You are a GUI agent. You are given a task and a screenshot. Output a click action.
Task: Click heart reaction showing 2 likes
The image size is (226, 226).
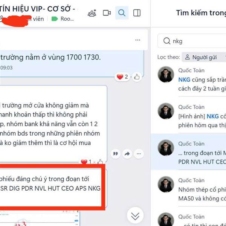pos(122,77)
